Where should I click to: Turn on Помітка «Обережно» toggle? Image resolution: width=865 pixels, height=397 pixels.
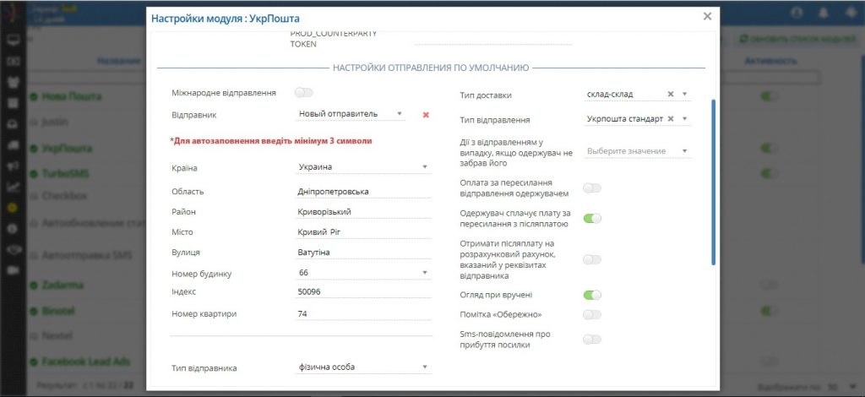592,315
